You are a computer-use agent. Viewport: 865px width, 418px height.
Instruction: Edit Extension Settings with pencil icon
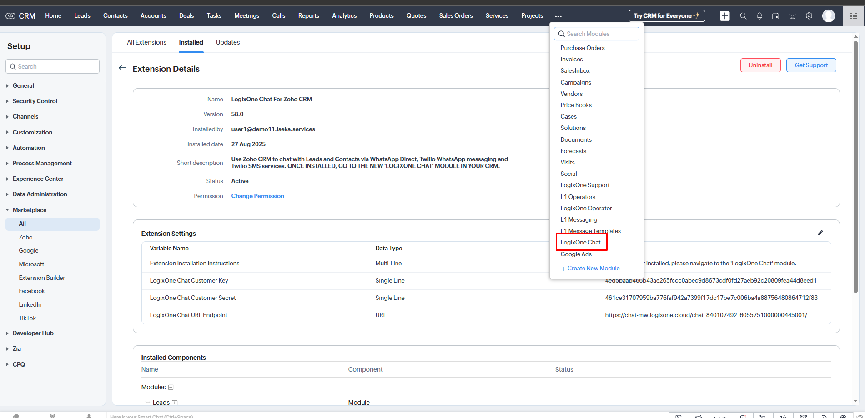(x=820, y=233)
